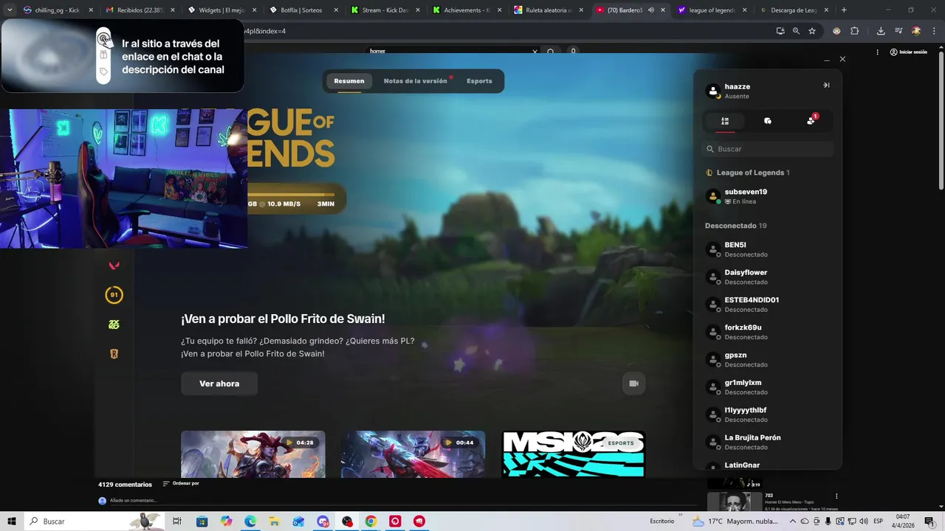Collapse the friends panel with arrow icon
This screenshot has height=531, width=945.
tap(826, 86)
